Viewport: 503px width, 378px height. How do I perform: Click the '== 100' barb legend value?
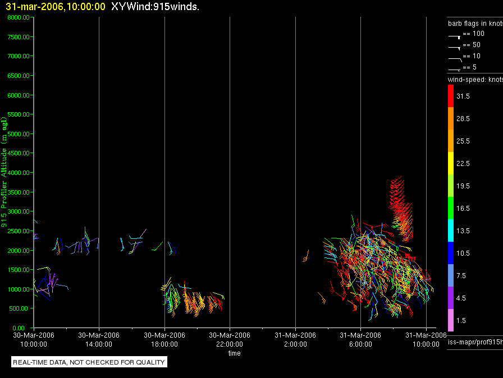(473, 34)
